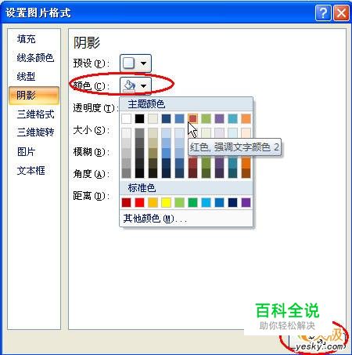Select the 填充 category
The image size is (352, 355).
coord(27,39)
